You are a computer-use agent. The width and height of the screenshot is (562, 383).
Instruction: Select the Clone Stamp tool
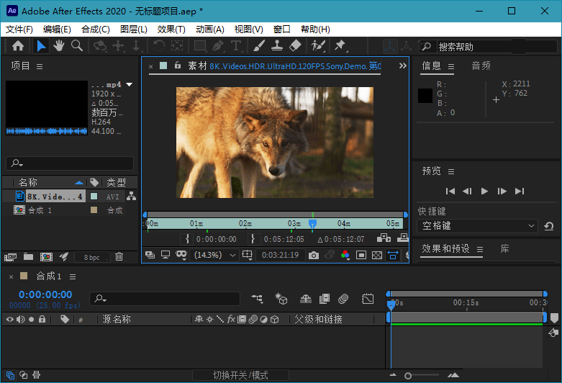[276, 45]
